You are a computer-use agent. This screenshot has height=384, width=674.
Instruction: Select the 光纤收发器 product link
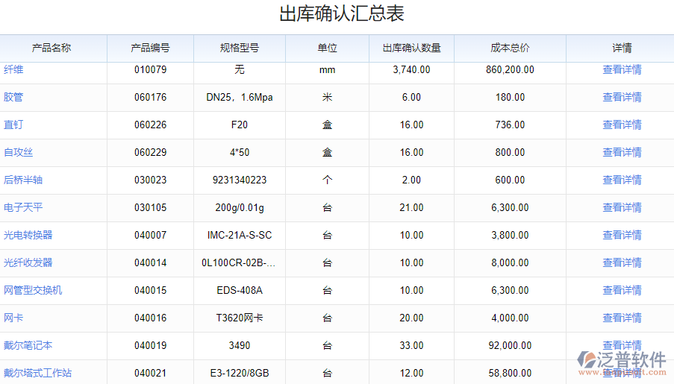click(x=28, y=262)
